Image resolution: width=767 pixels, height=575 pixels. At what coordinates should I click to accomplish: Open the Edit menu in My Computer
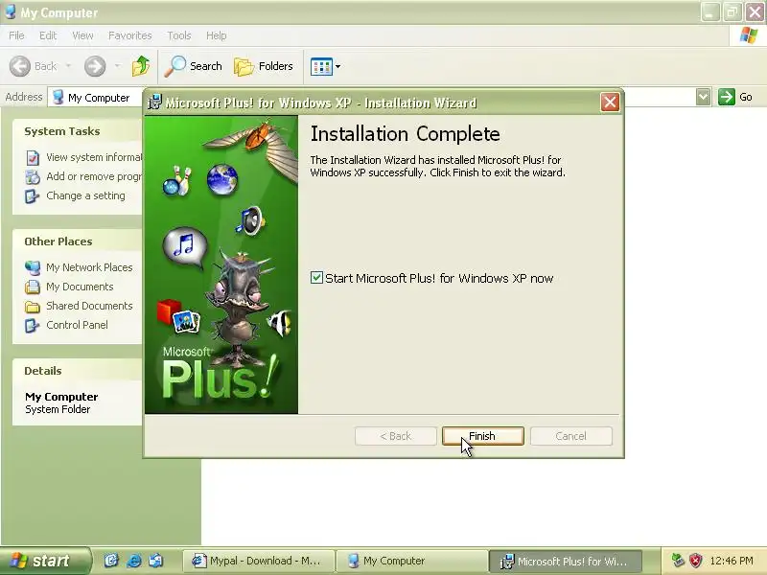[48, 35]
